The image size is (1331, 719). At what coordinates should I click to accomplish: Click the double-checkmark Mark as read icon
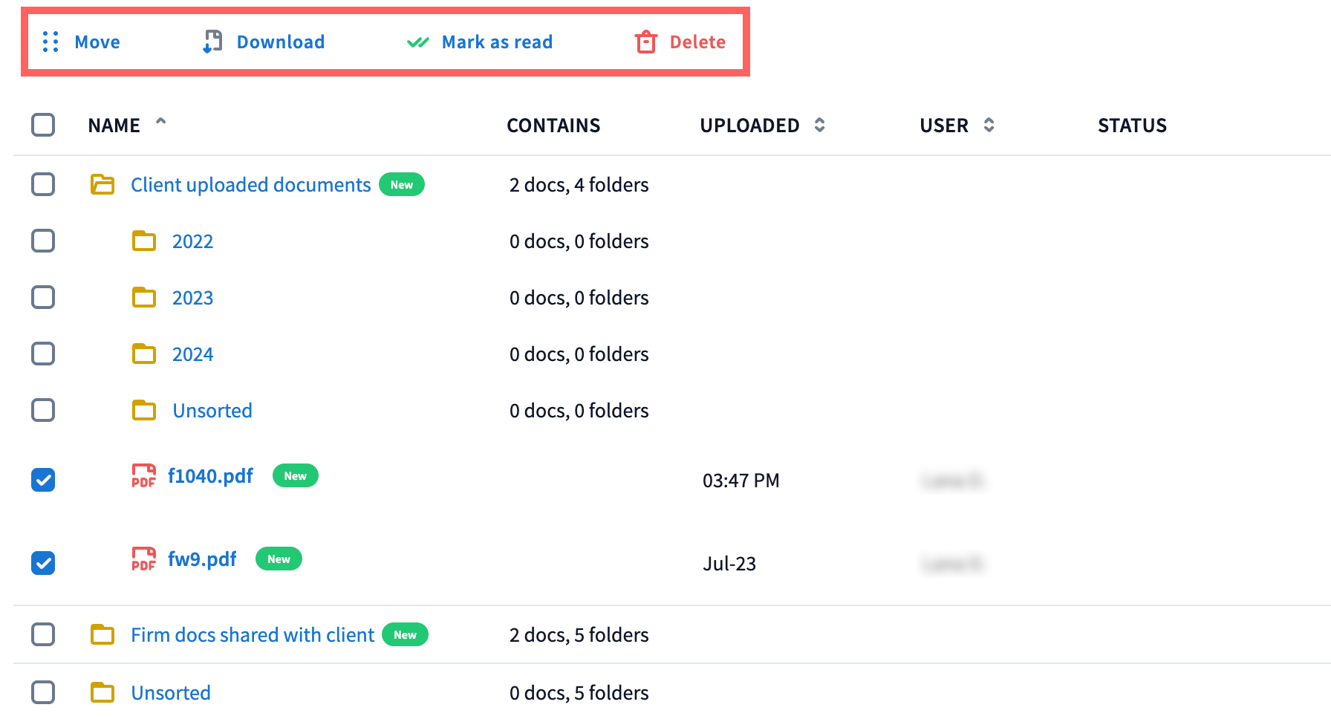(418, 42)
